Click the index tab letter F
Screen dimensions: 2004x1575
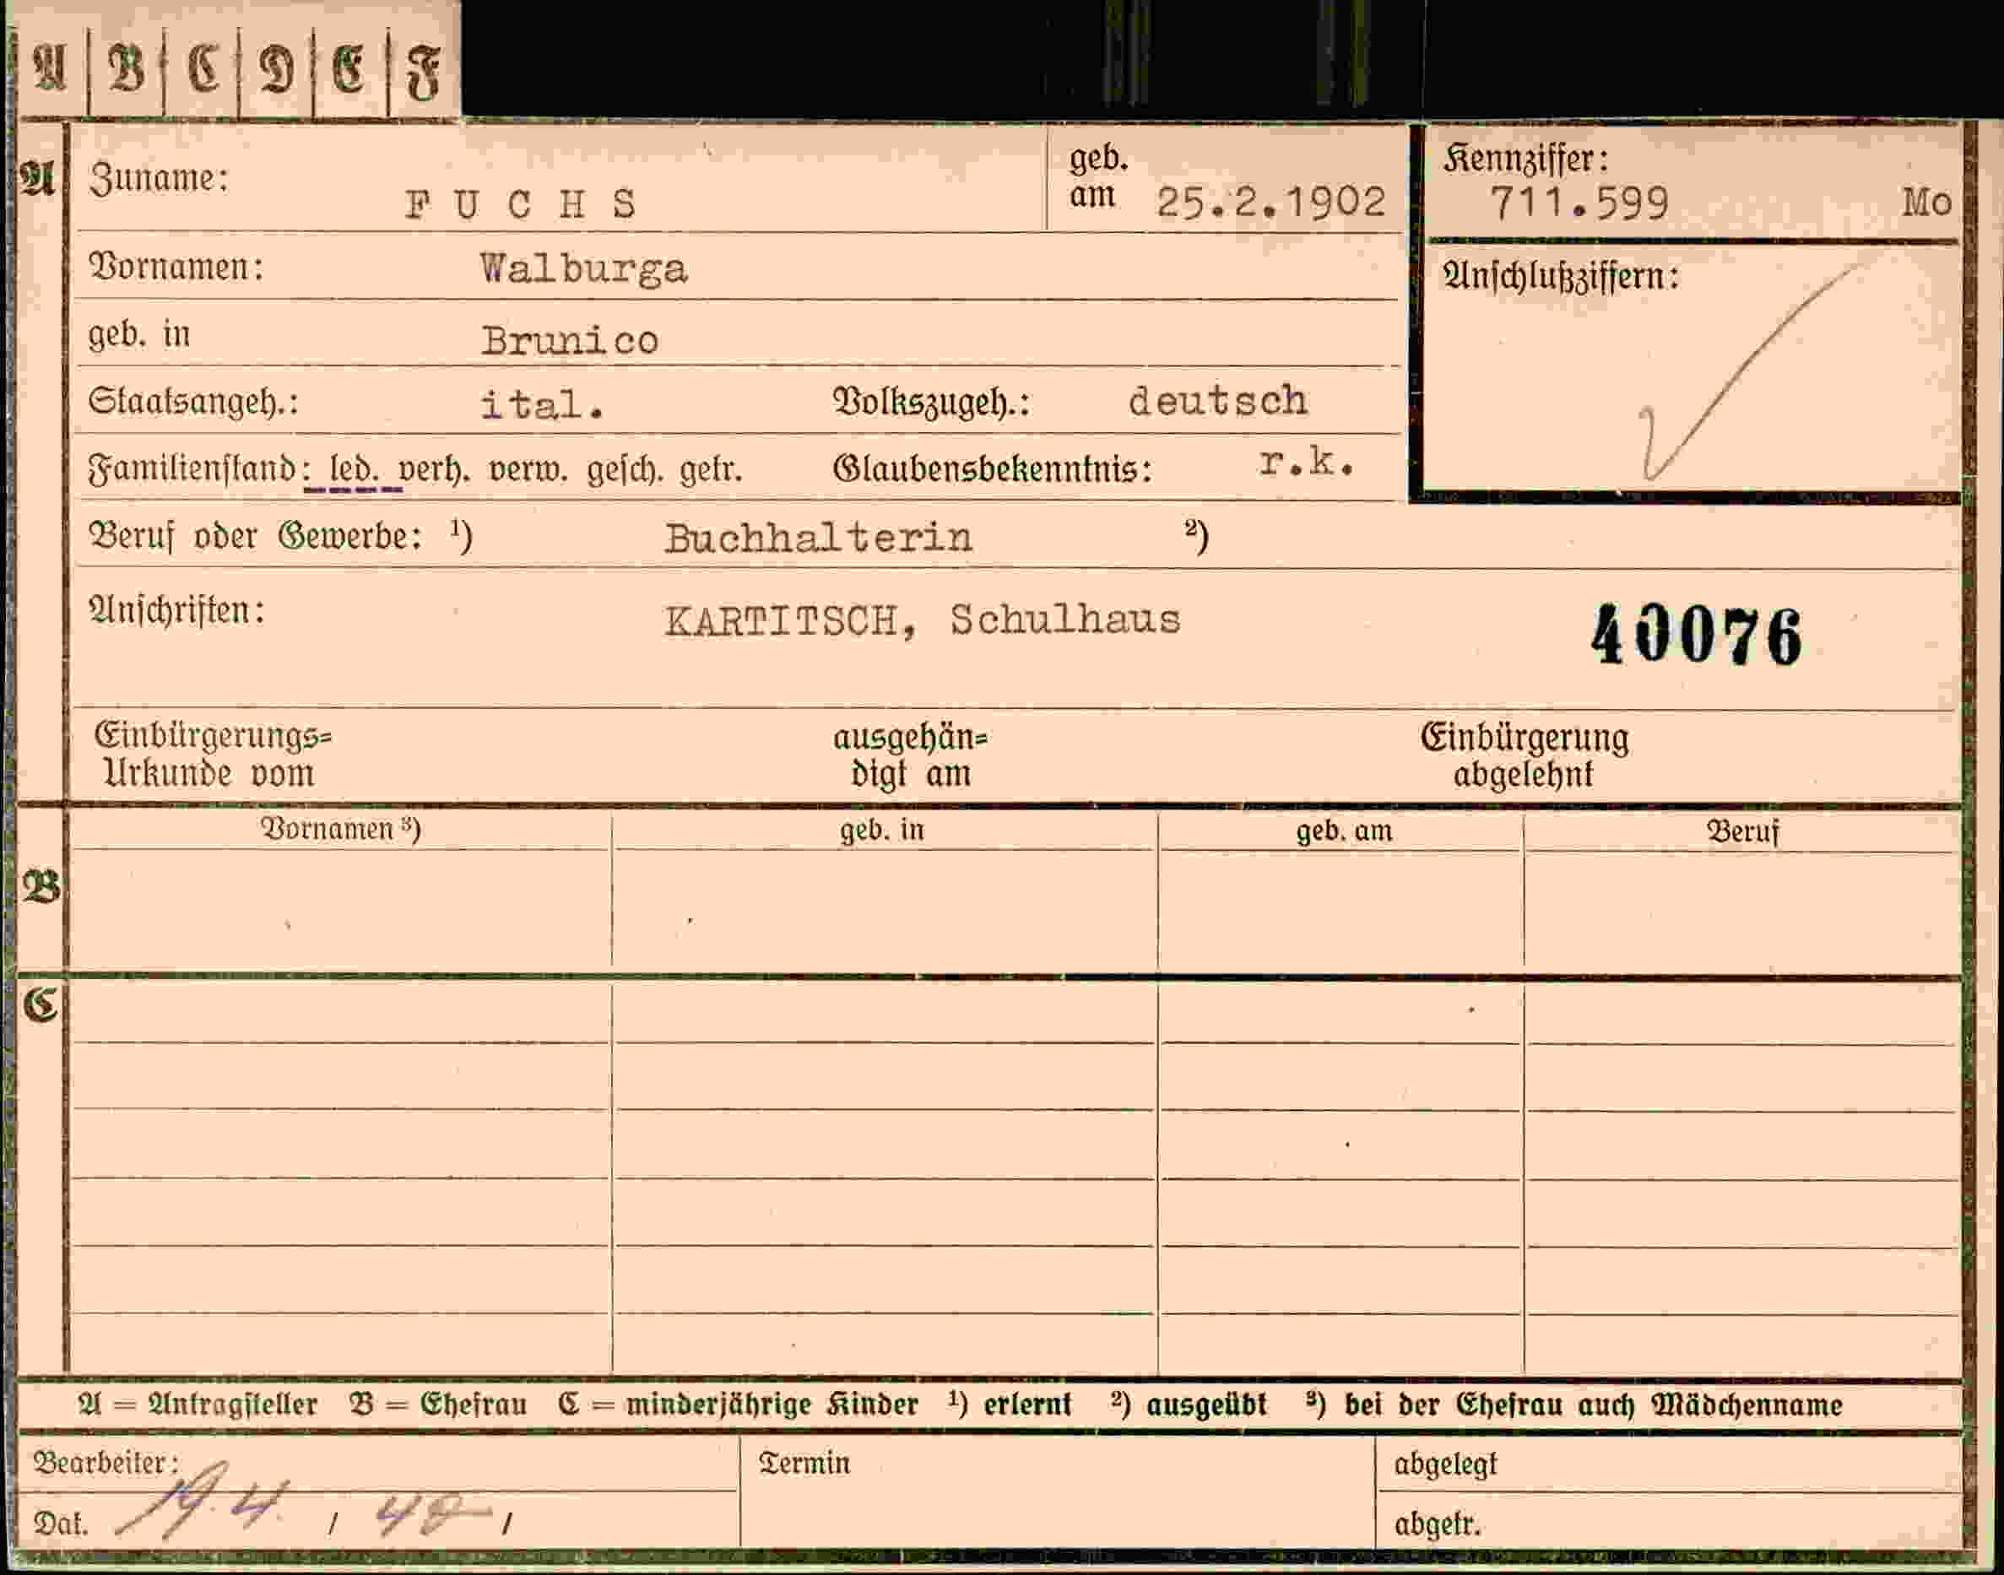[x=423, y=72]
